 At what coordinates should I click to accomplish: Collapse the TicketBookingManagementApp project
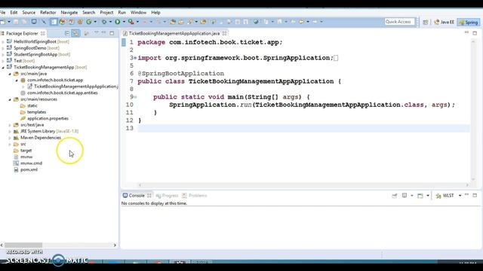3,67
